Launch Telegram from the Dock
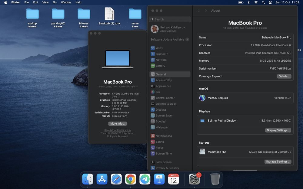This screenshot has width=303, height=189. [145, 179]
